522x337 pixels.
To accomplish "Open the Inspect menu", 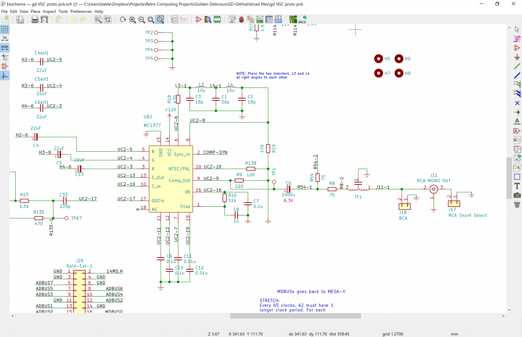I will [49, 11].
